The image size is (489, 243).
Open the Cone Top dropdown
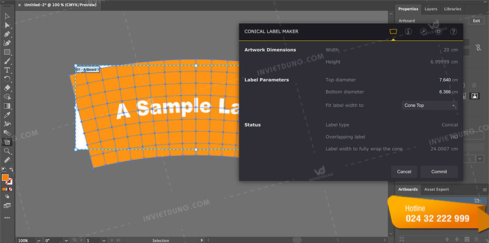[x=430, y=105]
